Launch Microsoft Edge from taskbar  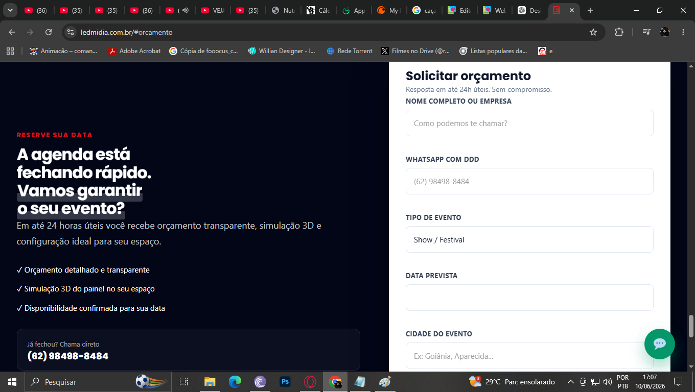pyautogui.click(x=235, y=382)
